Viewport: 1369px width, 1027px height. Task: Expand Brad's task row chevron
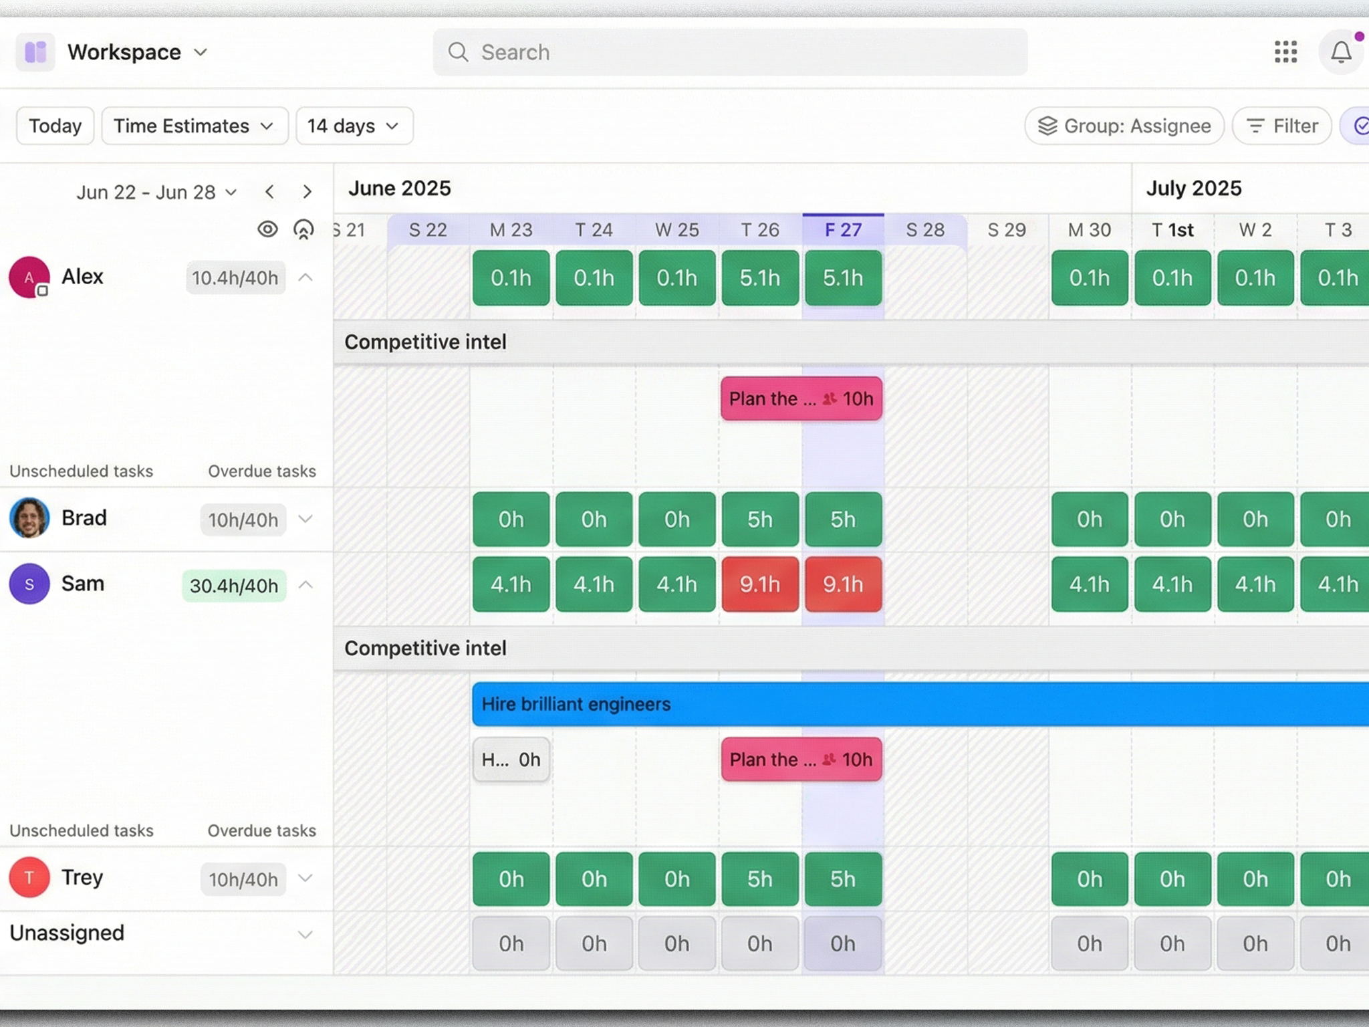[x=305, y=519]
